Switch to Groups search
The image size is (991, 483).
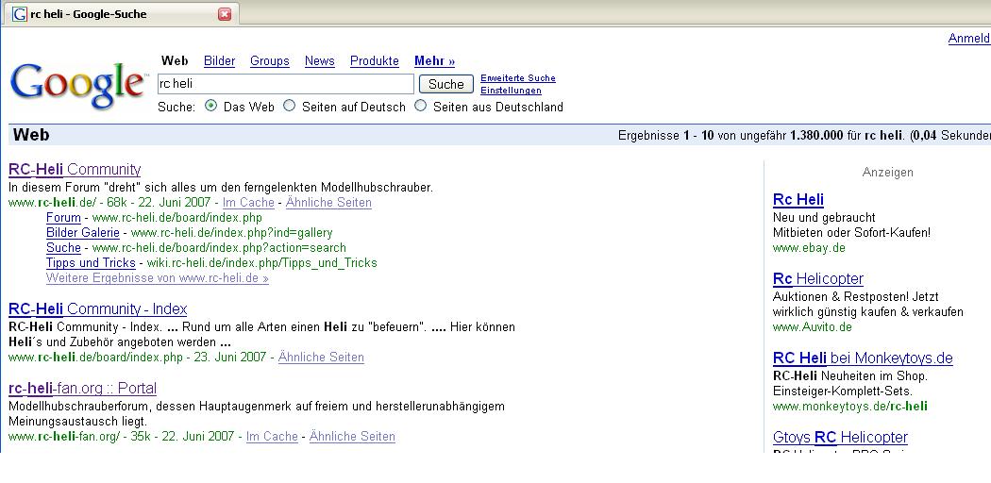(269, 61)
